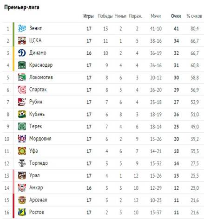Open the Терек team name link
This screenshot has height=219, width=204.
[x=36, y=126]
